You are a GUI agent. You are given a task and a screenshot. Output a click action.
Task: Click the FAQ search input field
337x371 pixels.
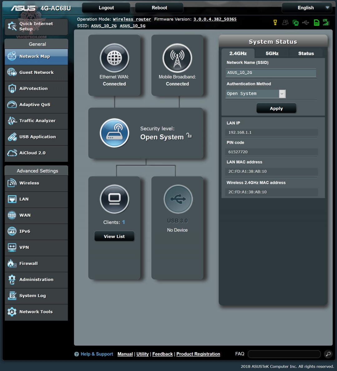point(284,354)
